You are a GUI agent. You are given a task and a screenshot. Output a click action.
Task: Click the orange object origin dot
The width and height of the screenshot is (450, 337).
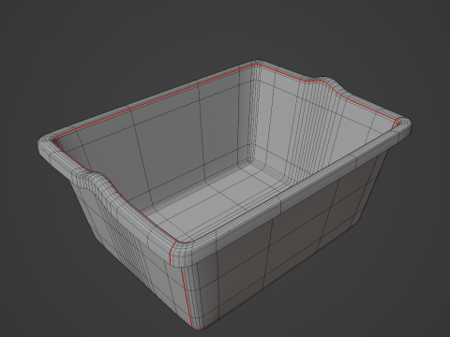click(x=230, y=231)
